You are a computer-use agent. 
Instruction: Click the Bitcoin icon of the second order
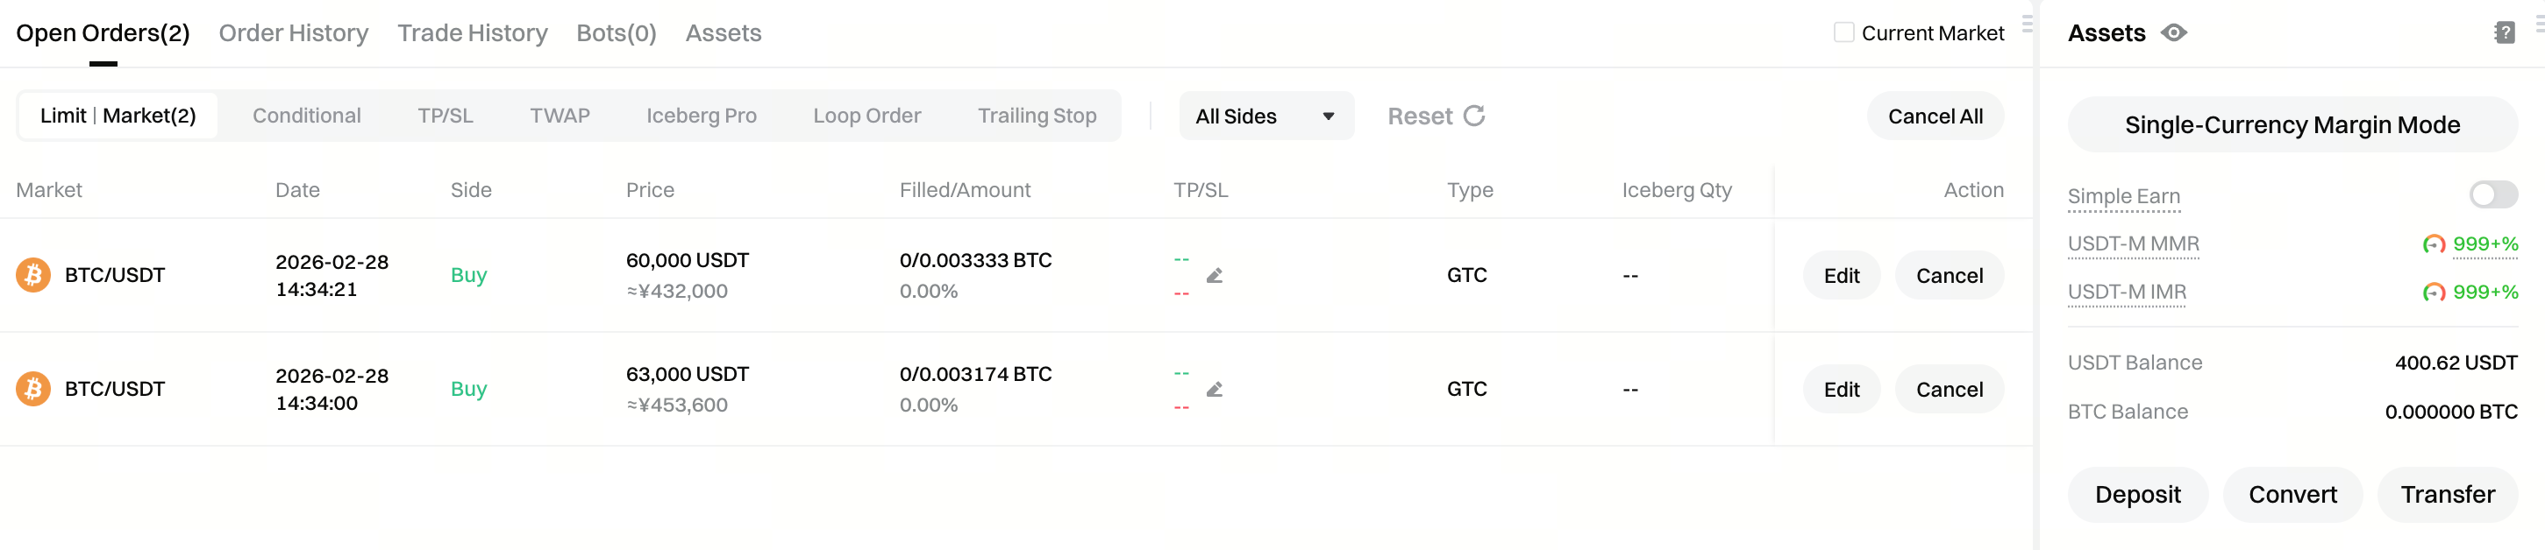32,388
